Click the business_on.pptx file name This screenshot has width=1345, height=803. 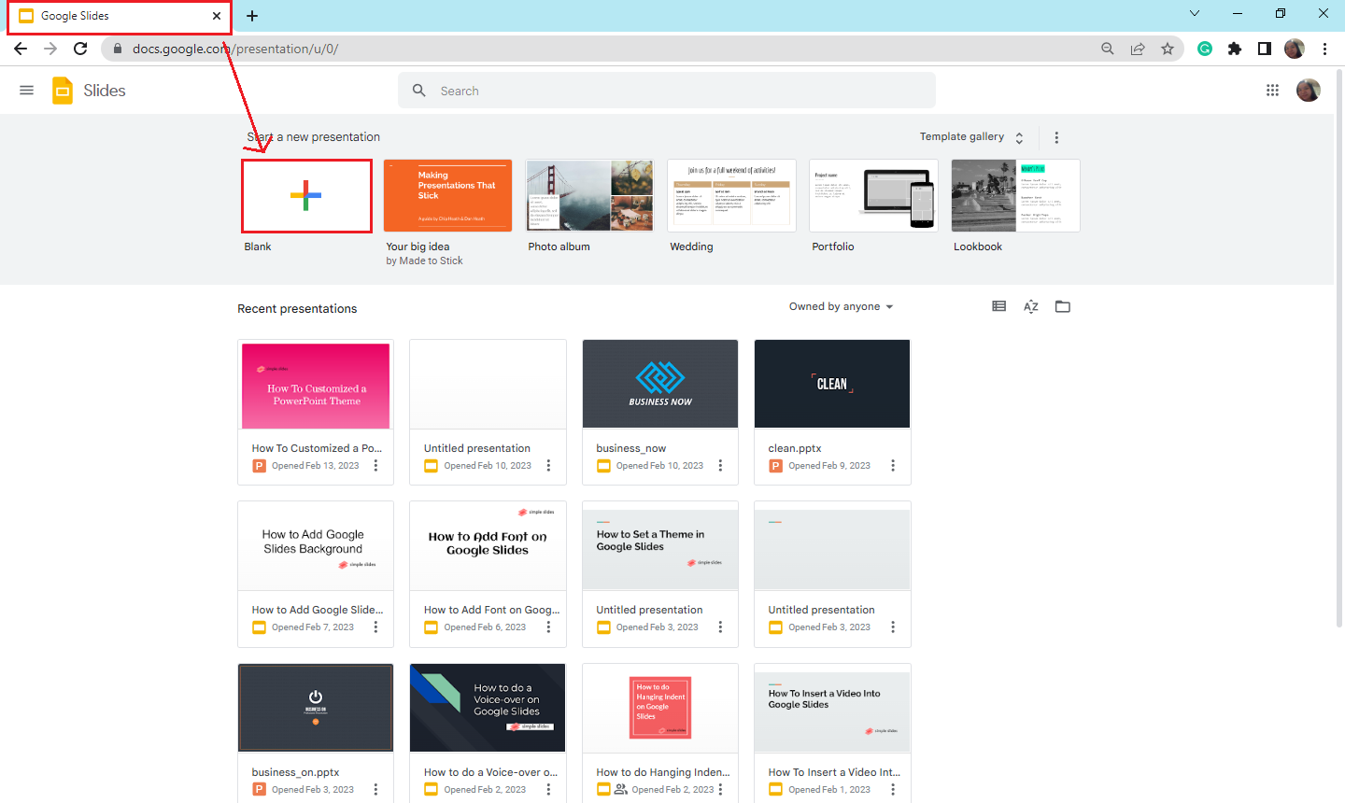coord(295,772)
